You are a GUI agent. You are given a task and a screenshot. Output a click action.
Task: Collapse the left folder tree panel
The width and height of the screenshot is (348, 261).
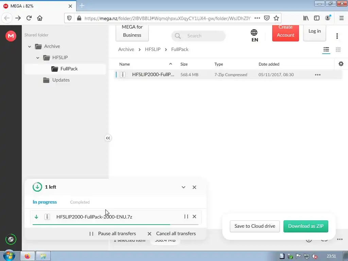[x=108, y=138]
